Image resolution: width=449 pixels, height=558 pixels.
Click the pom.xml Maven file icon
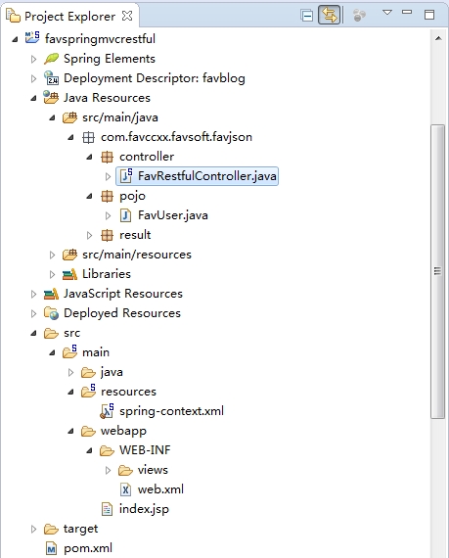pyautogui.click(x=51, y=549)
